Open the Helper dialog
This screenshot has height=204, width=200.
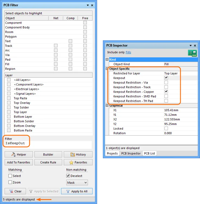[19, 154]
